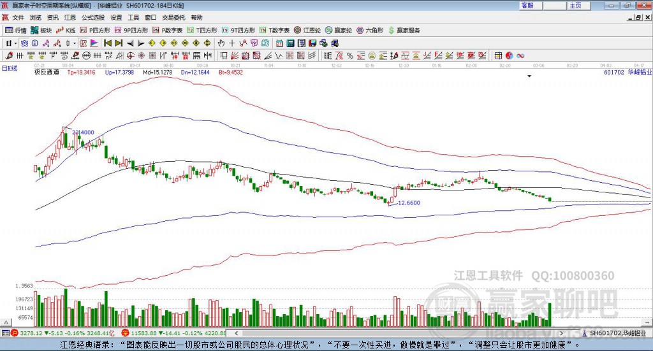Open the 设置 menu

point(116,17)
